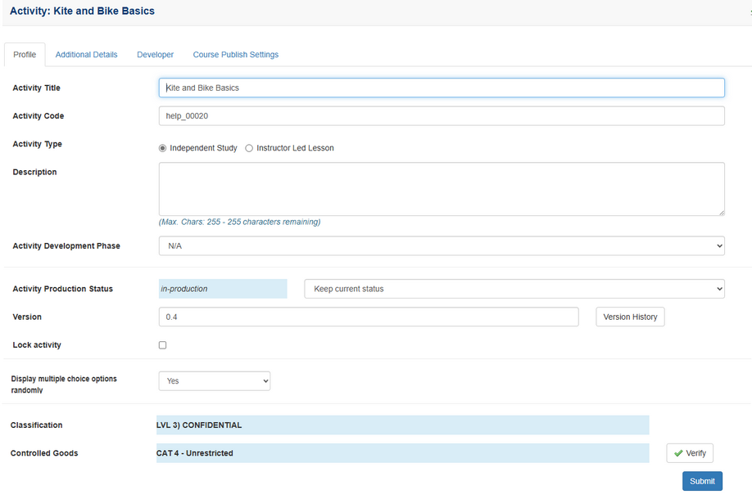
Task: Select the Independent Study radio button
Action: [163, 148]
